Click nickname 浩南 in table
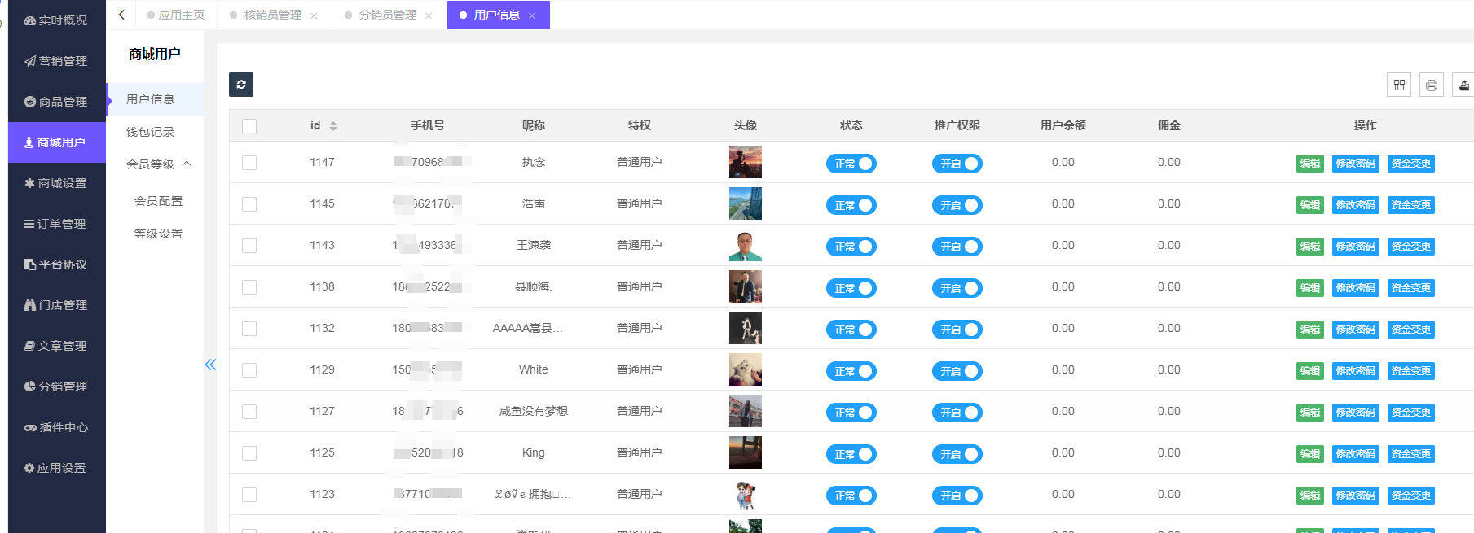1474x533 pixels. pyautogui.click(x=534, y=203)
